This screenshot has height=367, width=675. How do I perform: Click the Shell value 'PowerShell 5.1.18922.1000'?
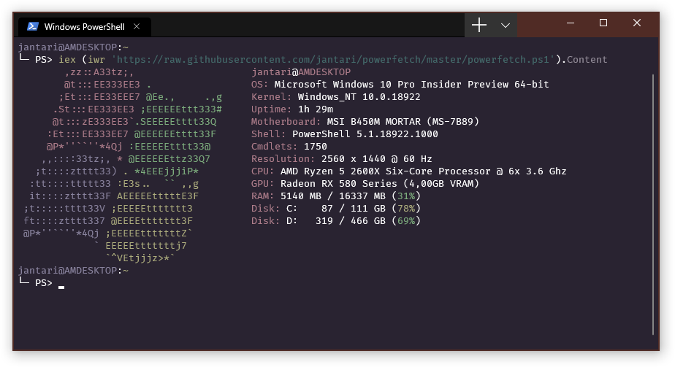[365, 134]
